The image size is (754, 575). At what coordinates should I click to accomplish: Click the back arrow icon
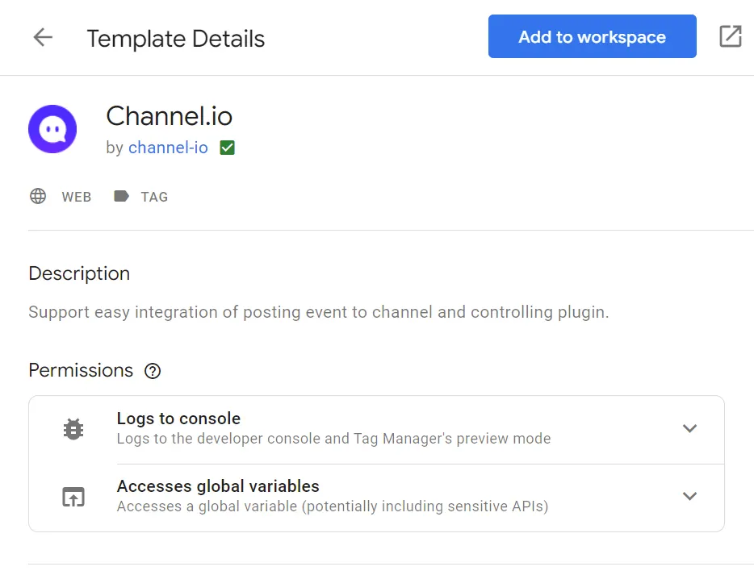[43, 37]
